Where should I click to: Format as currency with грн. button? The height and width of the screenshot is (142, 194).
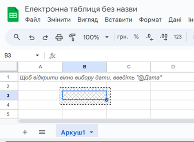click(122, 37)
